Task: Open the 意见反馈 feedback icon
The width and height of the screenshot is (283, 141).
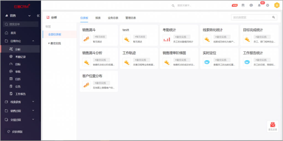Action: pos(272,126)
